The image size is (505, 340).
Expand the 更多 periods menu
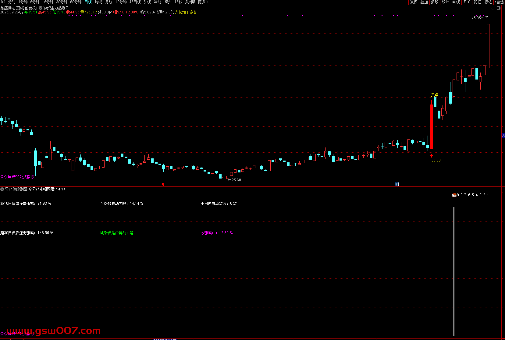pyautogui.click(x=203, y=2)
